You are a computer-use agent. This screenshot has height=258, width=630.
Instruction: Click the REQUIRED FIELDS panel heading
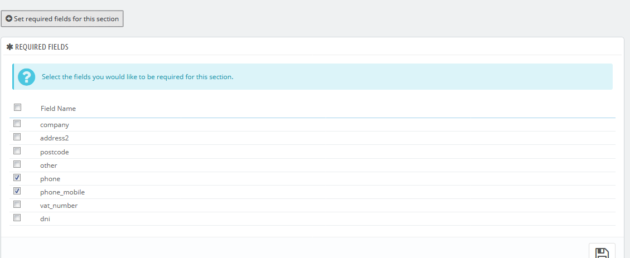point(42,47)
